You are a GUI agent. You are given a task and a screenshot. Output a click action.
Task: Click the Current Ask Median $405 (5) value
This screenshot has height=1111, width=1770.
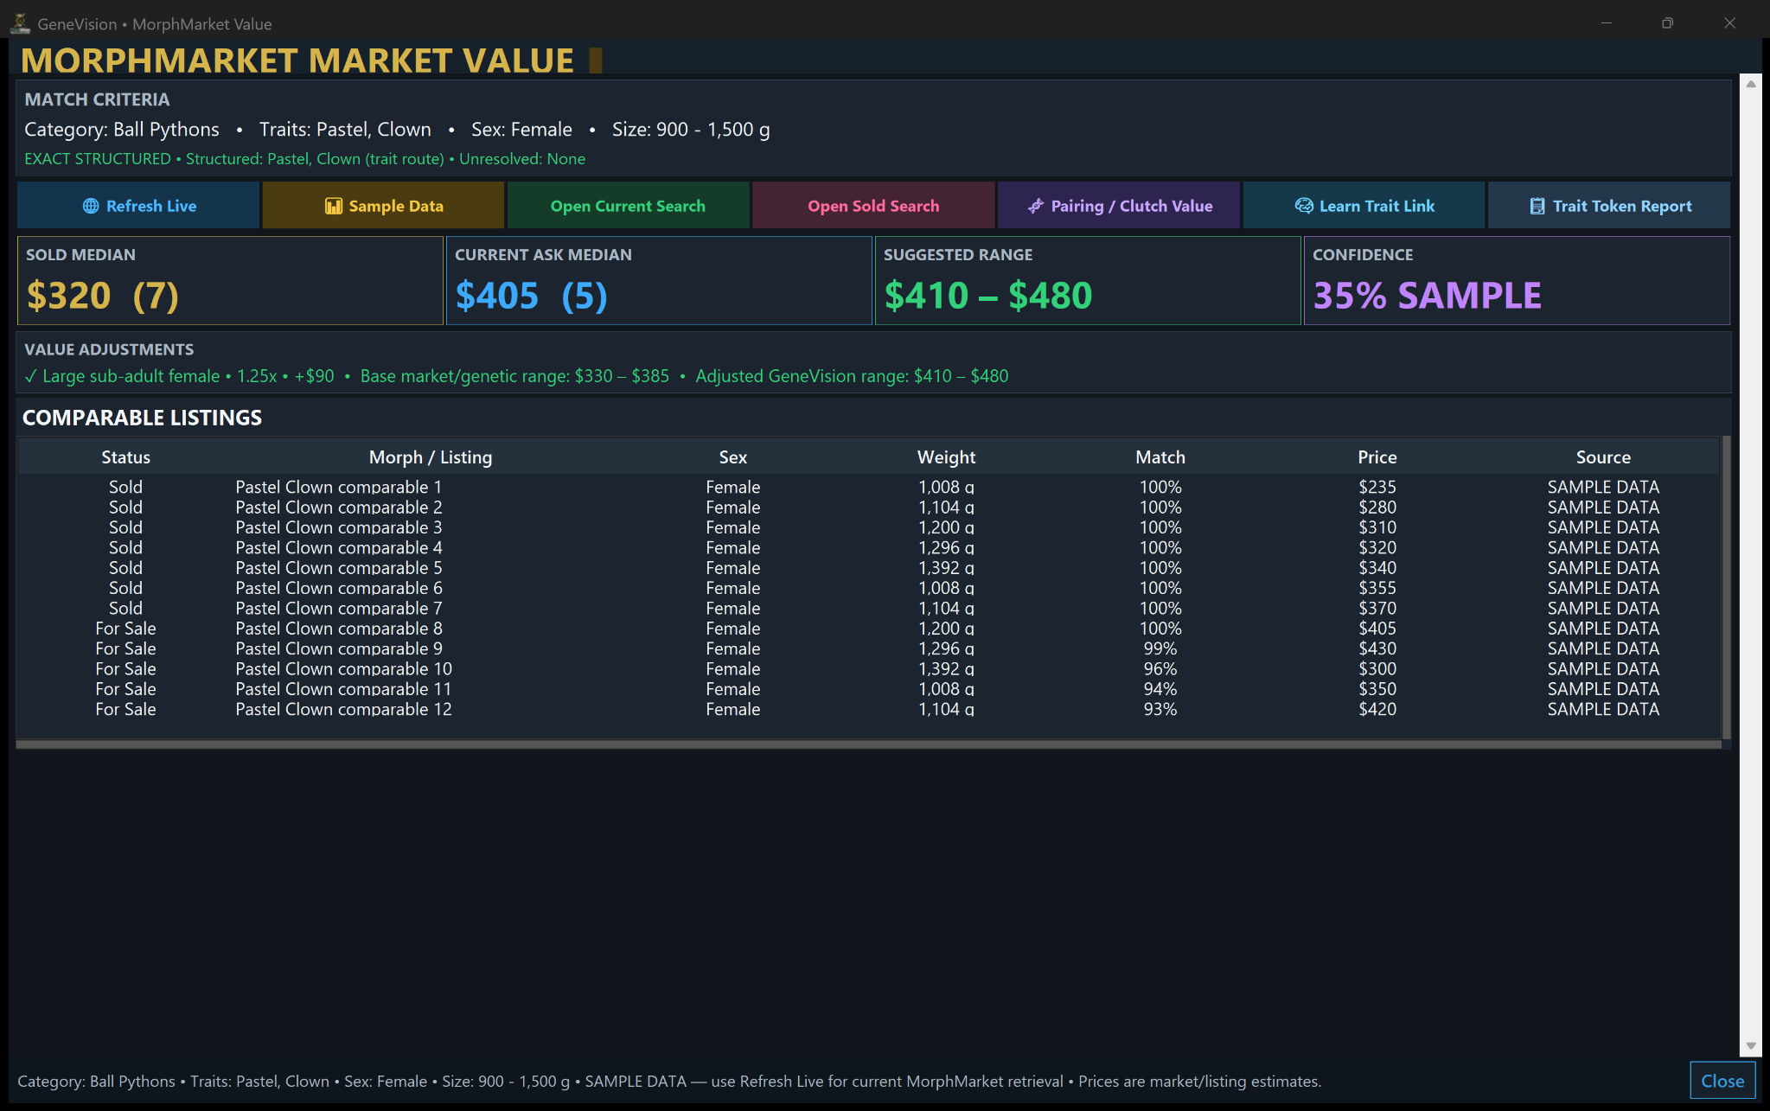coord(532,296)
